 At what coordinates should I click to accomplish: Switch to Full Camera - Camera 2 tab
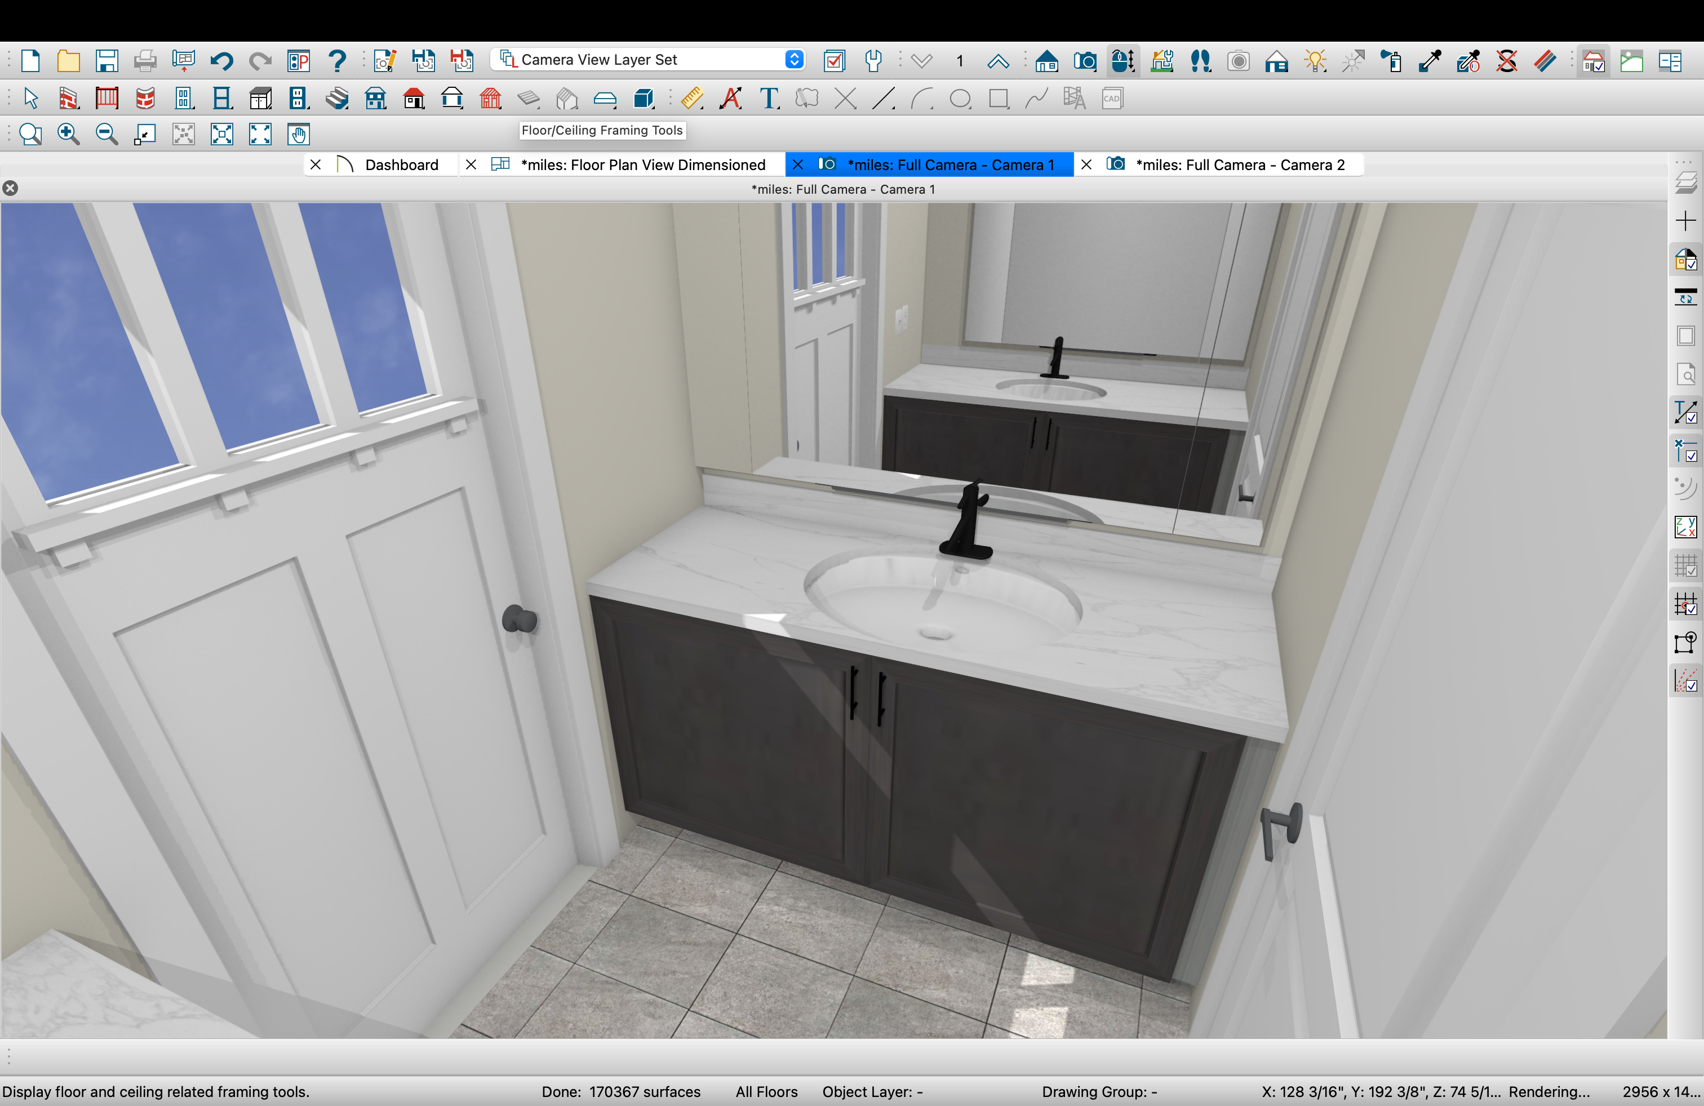pos(1239,164)
